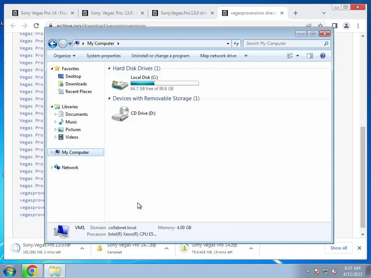
Task: Open Downloads under Favorites
Action: pyautogui.click(x=76, y=84)
